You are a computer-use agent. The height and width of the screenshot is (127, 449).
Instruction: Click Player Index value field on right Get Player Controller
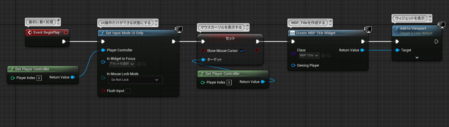[229, 83]
